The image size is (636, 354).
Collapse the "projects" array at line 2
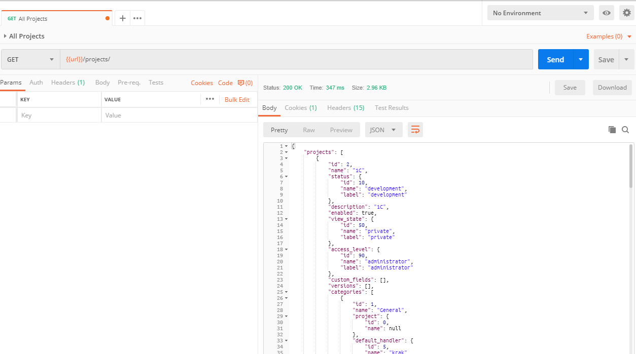(286, 152)
